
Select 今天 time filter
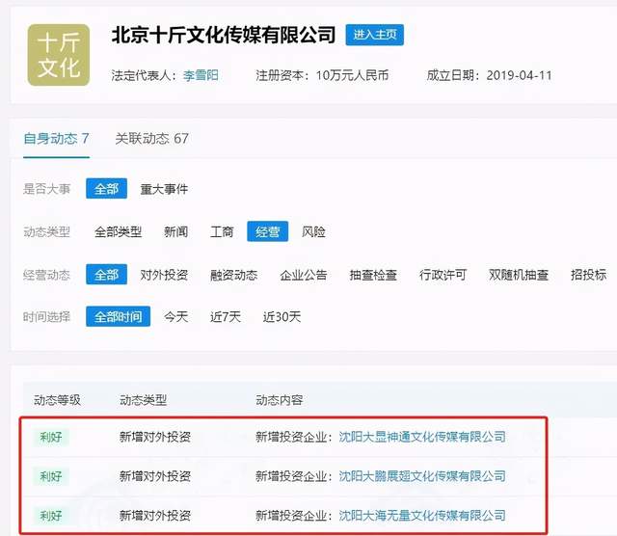coord(175,317)
